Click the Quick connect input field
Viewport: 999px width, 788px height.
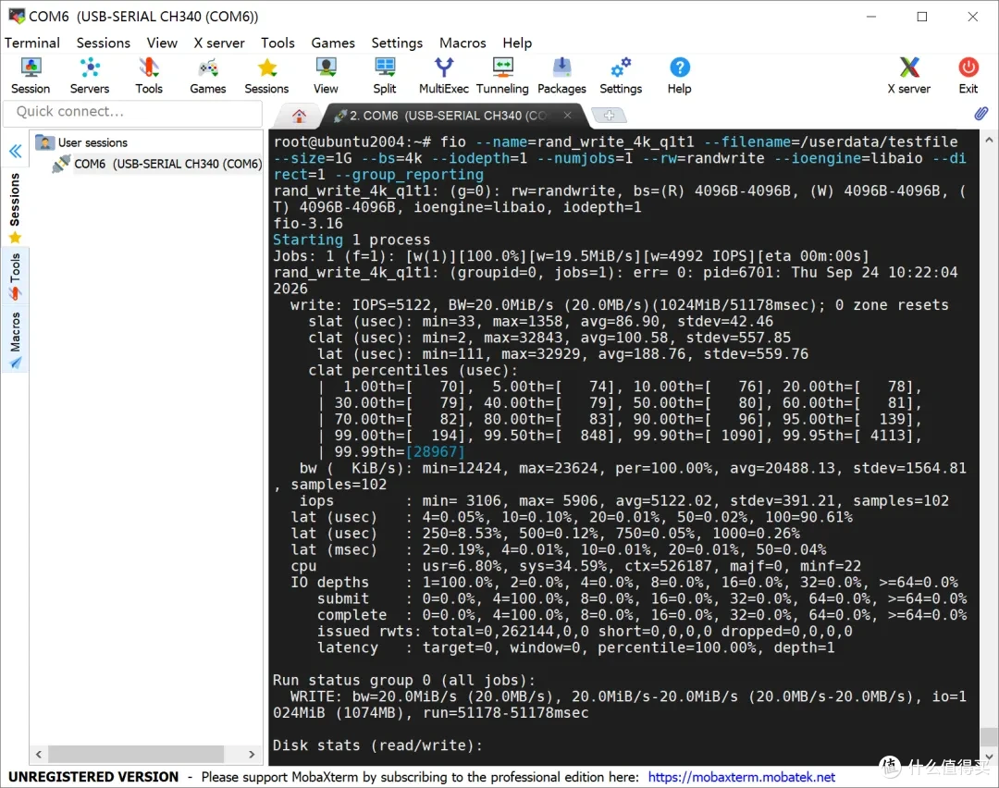click(x=133, y=112)
